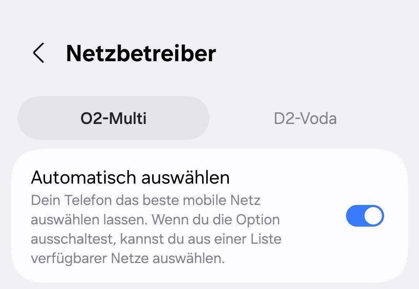The height and width of the screenshot is (289, 419).
Task: Tap the back arrow icon
Action: (x=38, y=53)
